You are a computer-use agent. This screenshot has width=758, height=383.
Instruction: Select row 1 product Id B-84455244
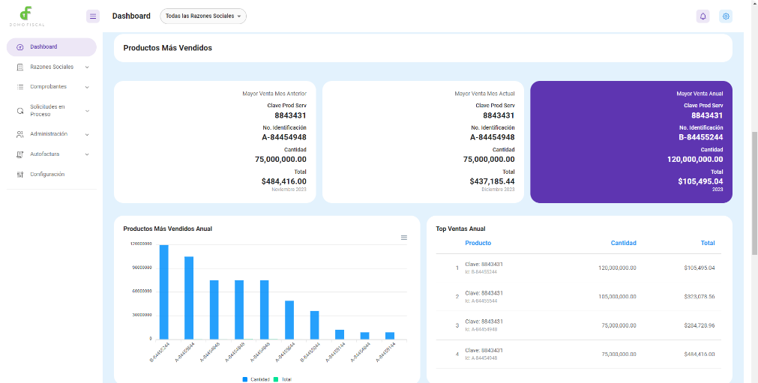click(481, 272)
